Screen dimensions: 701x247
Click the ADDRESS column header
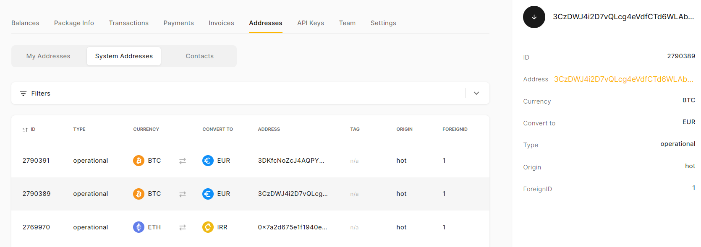tap(269, 129)
